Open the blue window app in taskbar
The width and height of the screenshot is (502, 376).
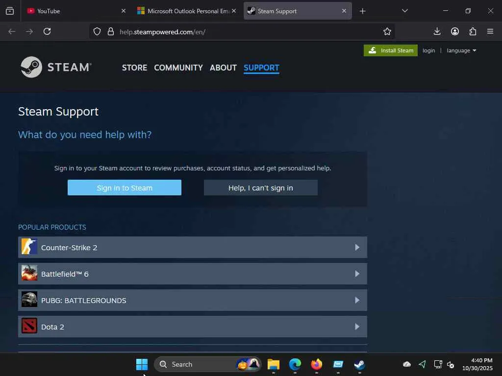pyautogui.click(x=338, y=364)
